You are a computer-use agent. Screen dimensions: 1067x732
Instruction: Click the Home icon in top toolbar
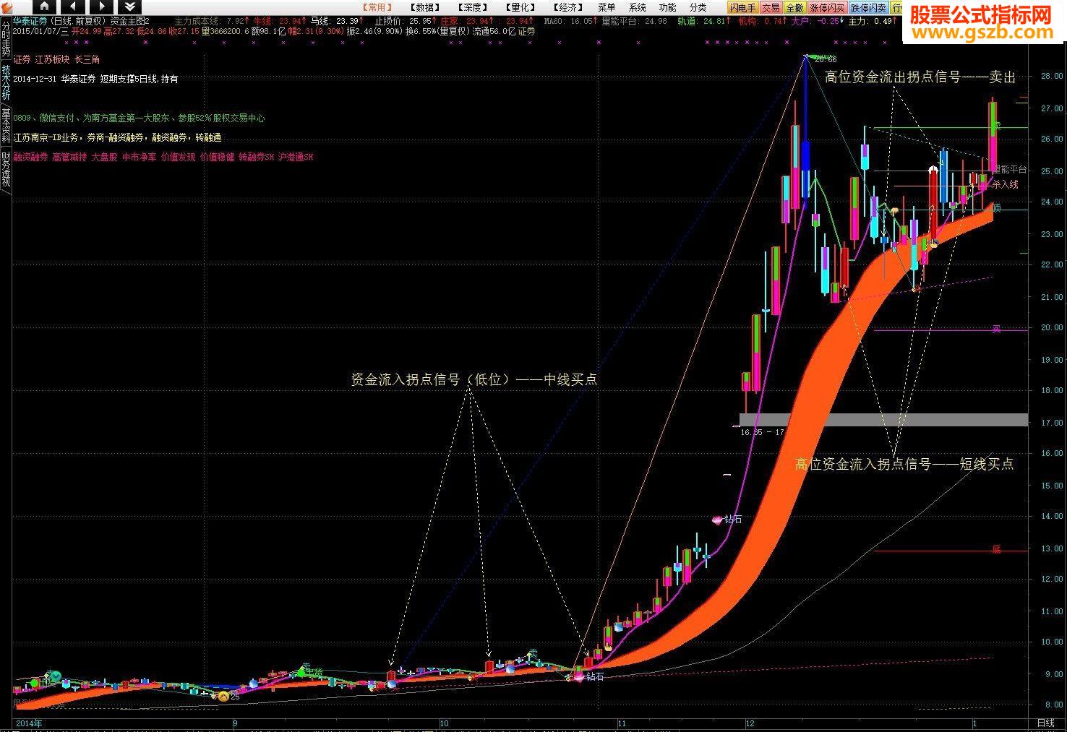44,7
